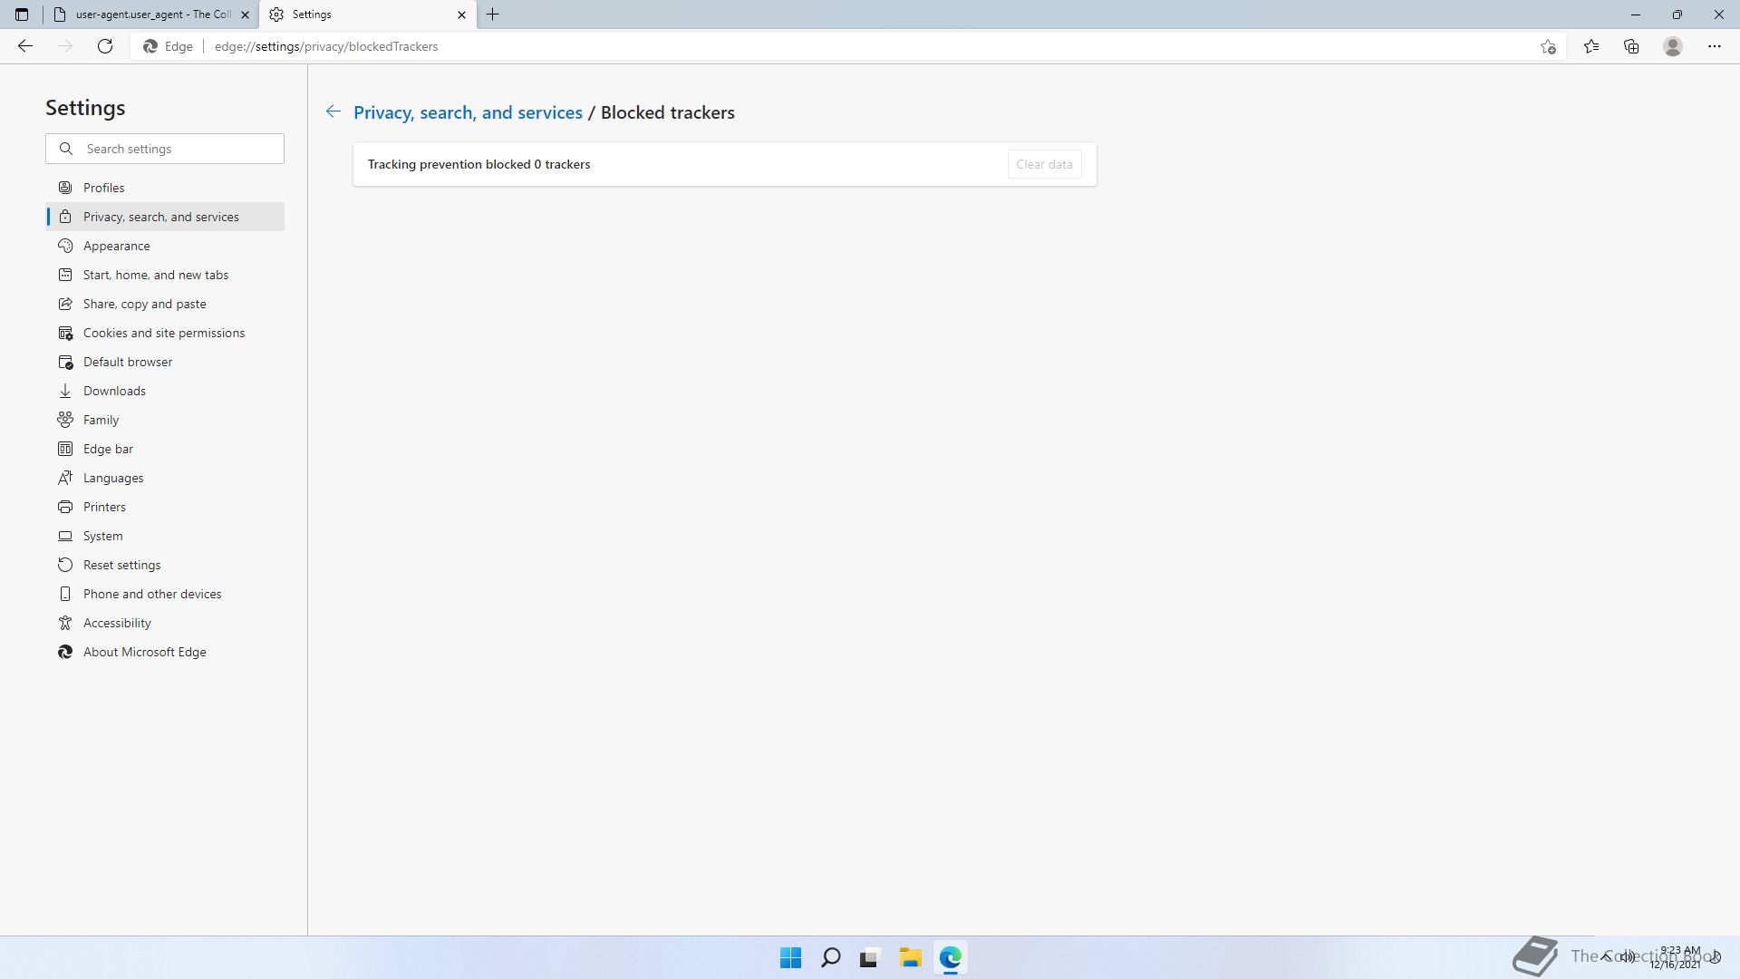
Task: Open Windows Start menu from the taskbar
Action: (790, 957)
